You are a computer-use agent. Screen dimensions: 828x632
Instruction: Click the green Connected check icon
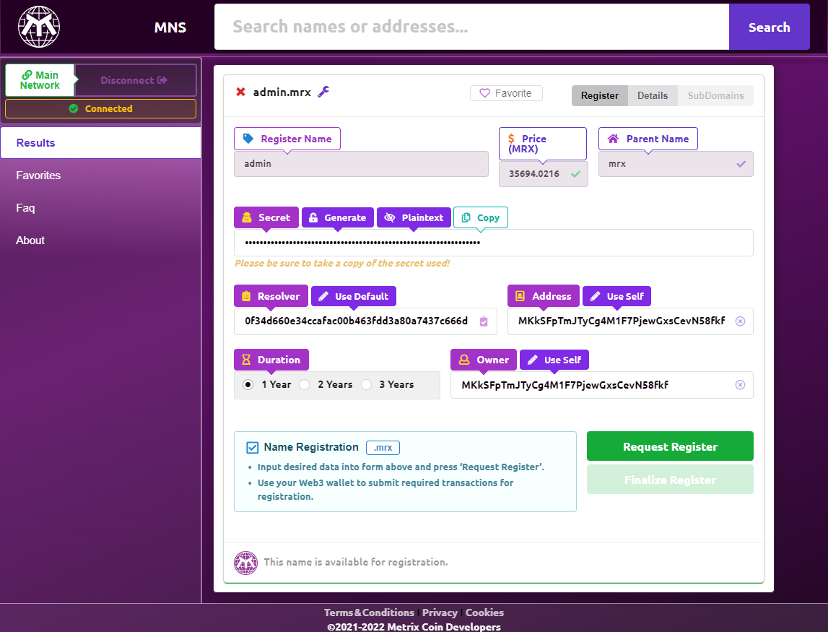point(74,108)
